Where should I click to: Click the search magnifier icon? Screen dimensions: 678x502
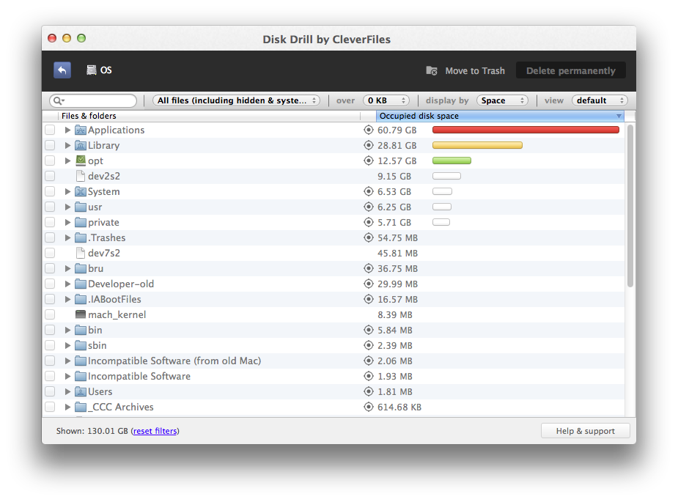tap(58, 100)
